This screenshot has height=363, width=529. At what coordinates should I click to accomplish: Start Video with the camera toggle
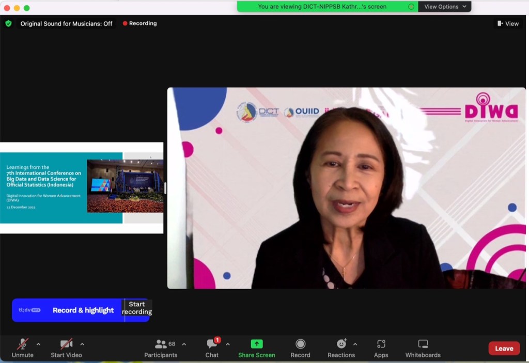pyautogui.click(x=66, y=344)
